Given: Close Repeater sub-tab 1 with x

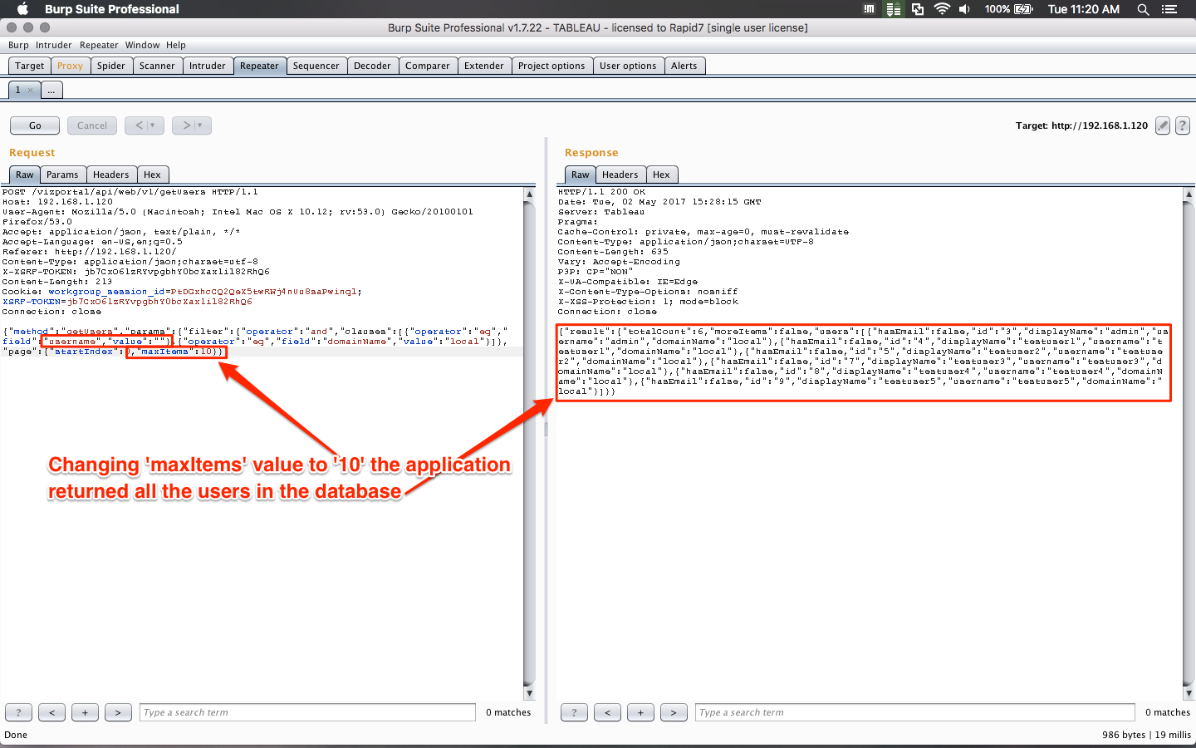Looking at the screenshot, I should pos(31,90).
